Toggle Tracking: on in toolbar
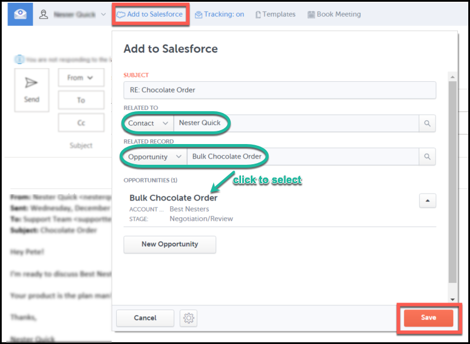The image size is (470, 344). click(219, 14)
